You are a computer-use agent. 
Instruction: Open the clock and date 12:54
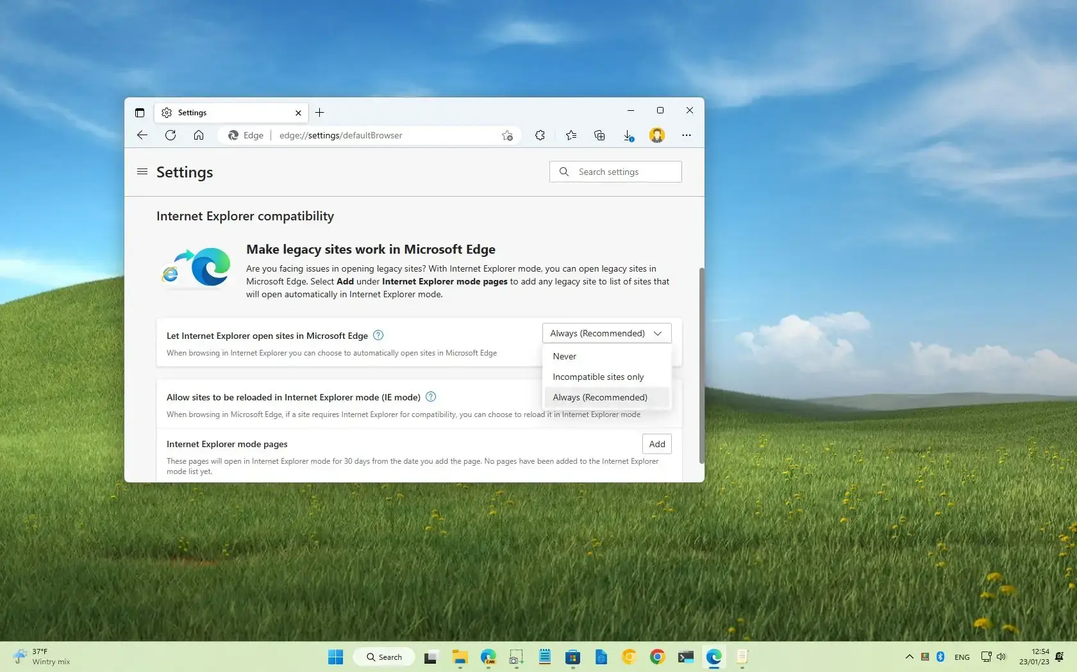(1034, 657)
